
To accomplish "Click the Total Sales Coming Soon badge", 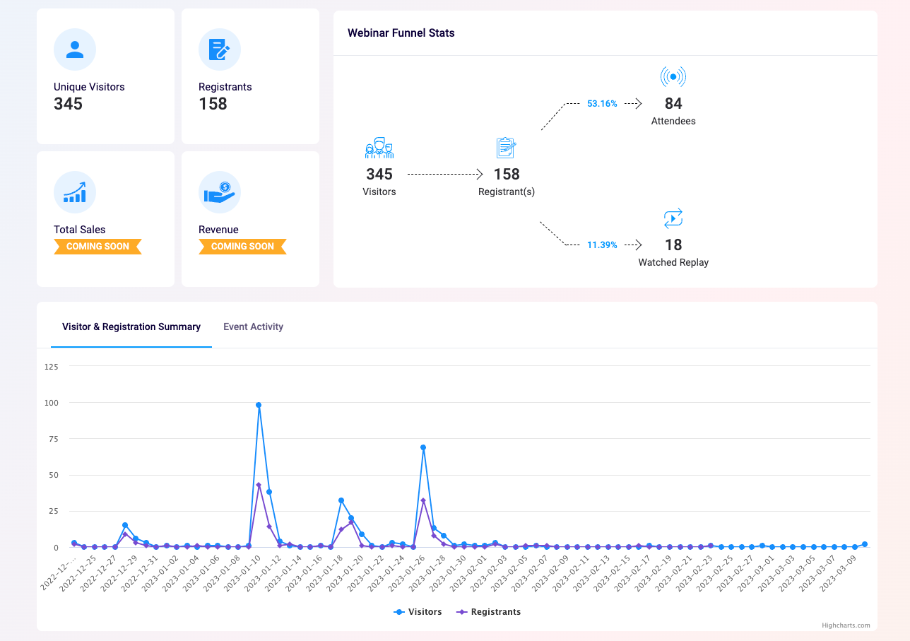I will [x=97, y=247].
